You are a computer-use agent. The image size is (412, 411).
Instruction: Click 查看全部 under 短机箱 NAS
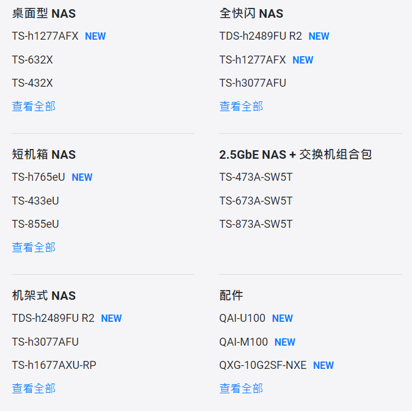[34, 247]
